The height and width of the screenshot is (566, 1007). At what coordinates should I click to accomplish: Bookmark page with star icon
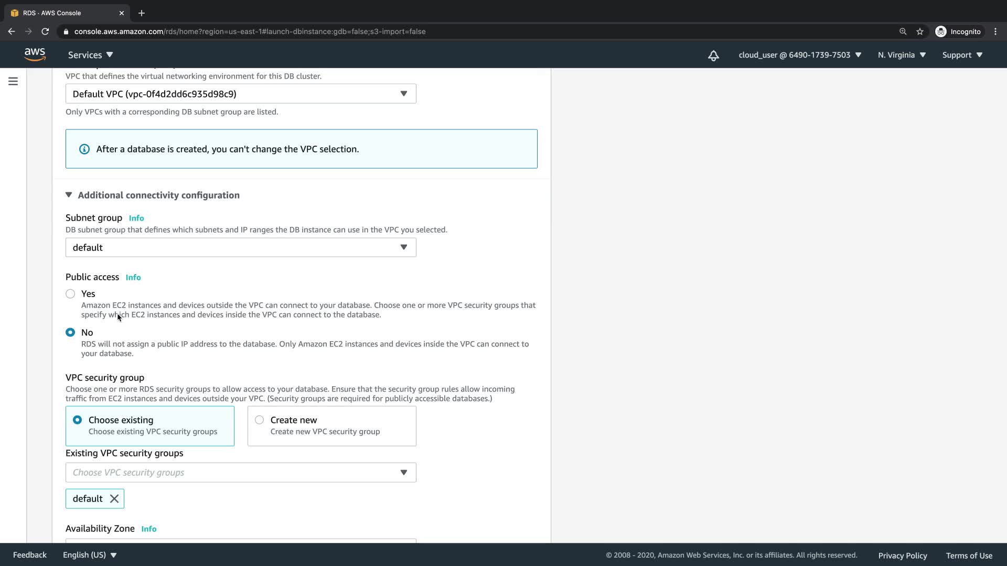[920, 31]
